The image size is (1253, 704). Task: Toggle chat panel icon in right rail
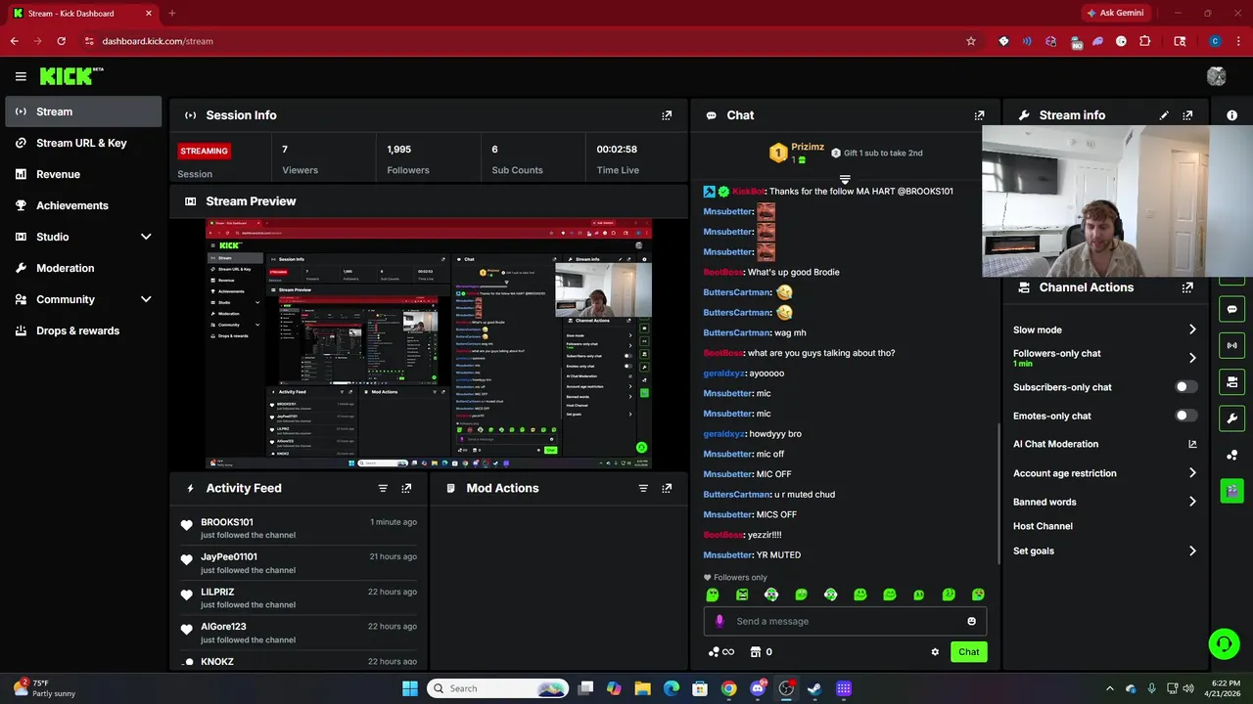coord(1231,309)
